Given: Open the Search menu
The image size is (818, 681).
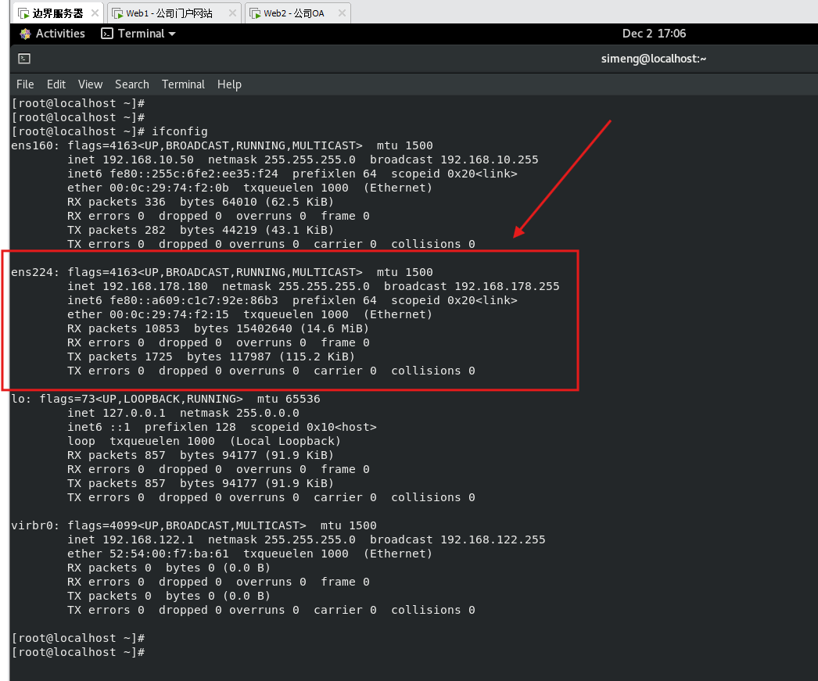Looking at the screenshot, I should pyautogui.click(x=131, y=84).
